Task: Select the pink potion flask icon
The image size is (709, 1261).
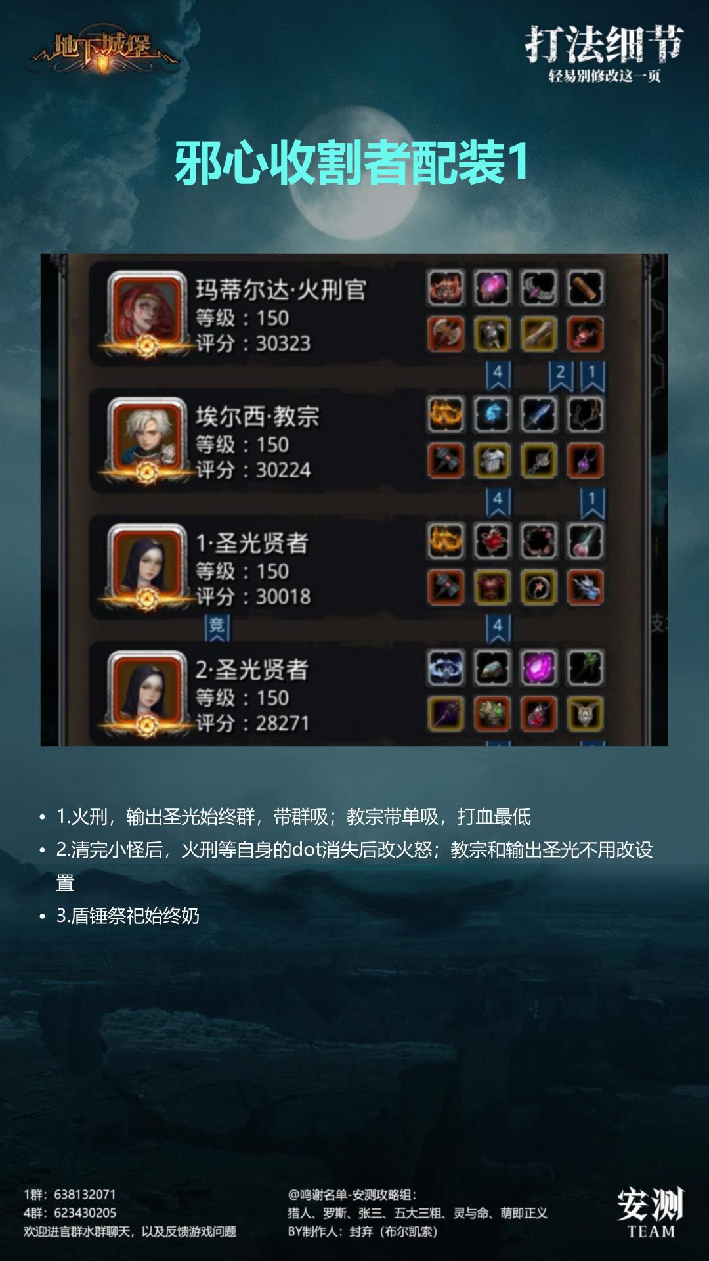Action: [x=585, y=541]
